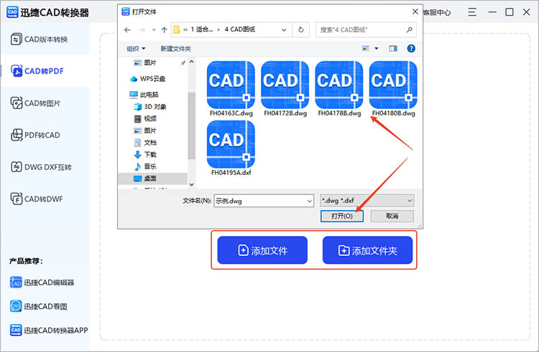Image resolution: width=539 pixels, height=352 pixels.
Task: Select file FH04178B.dwg
Action: tap(339, 89)
